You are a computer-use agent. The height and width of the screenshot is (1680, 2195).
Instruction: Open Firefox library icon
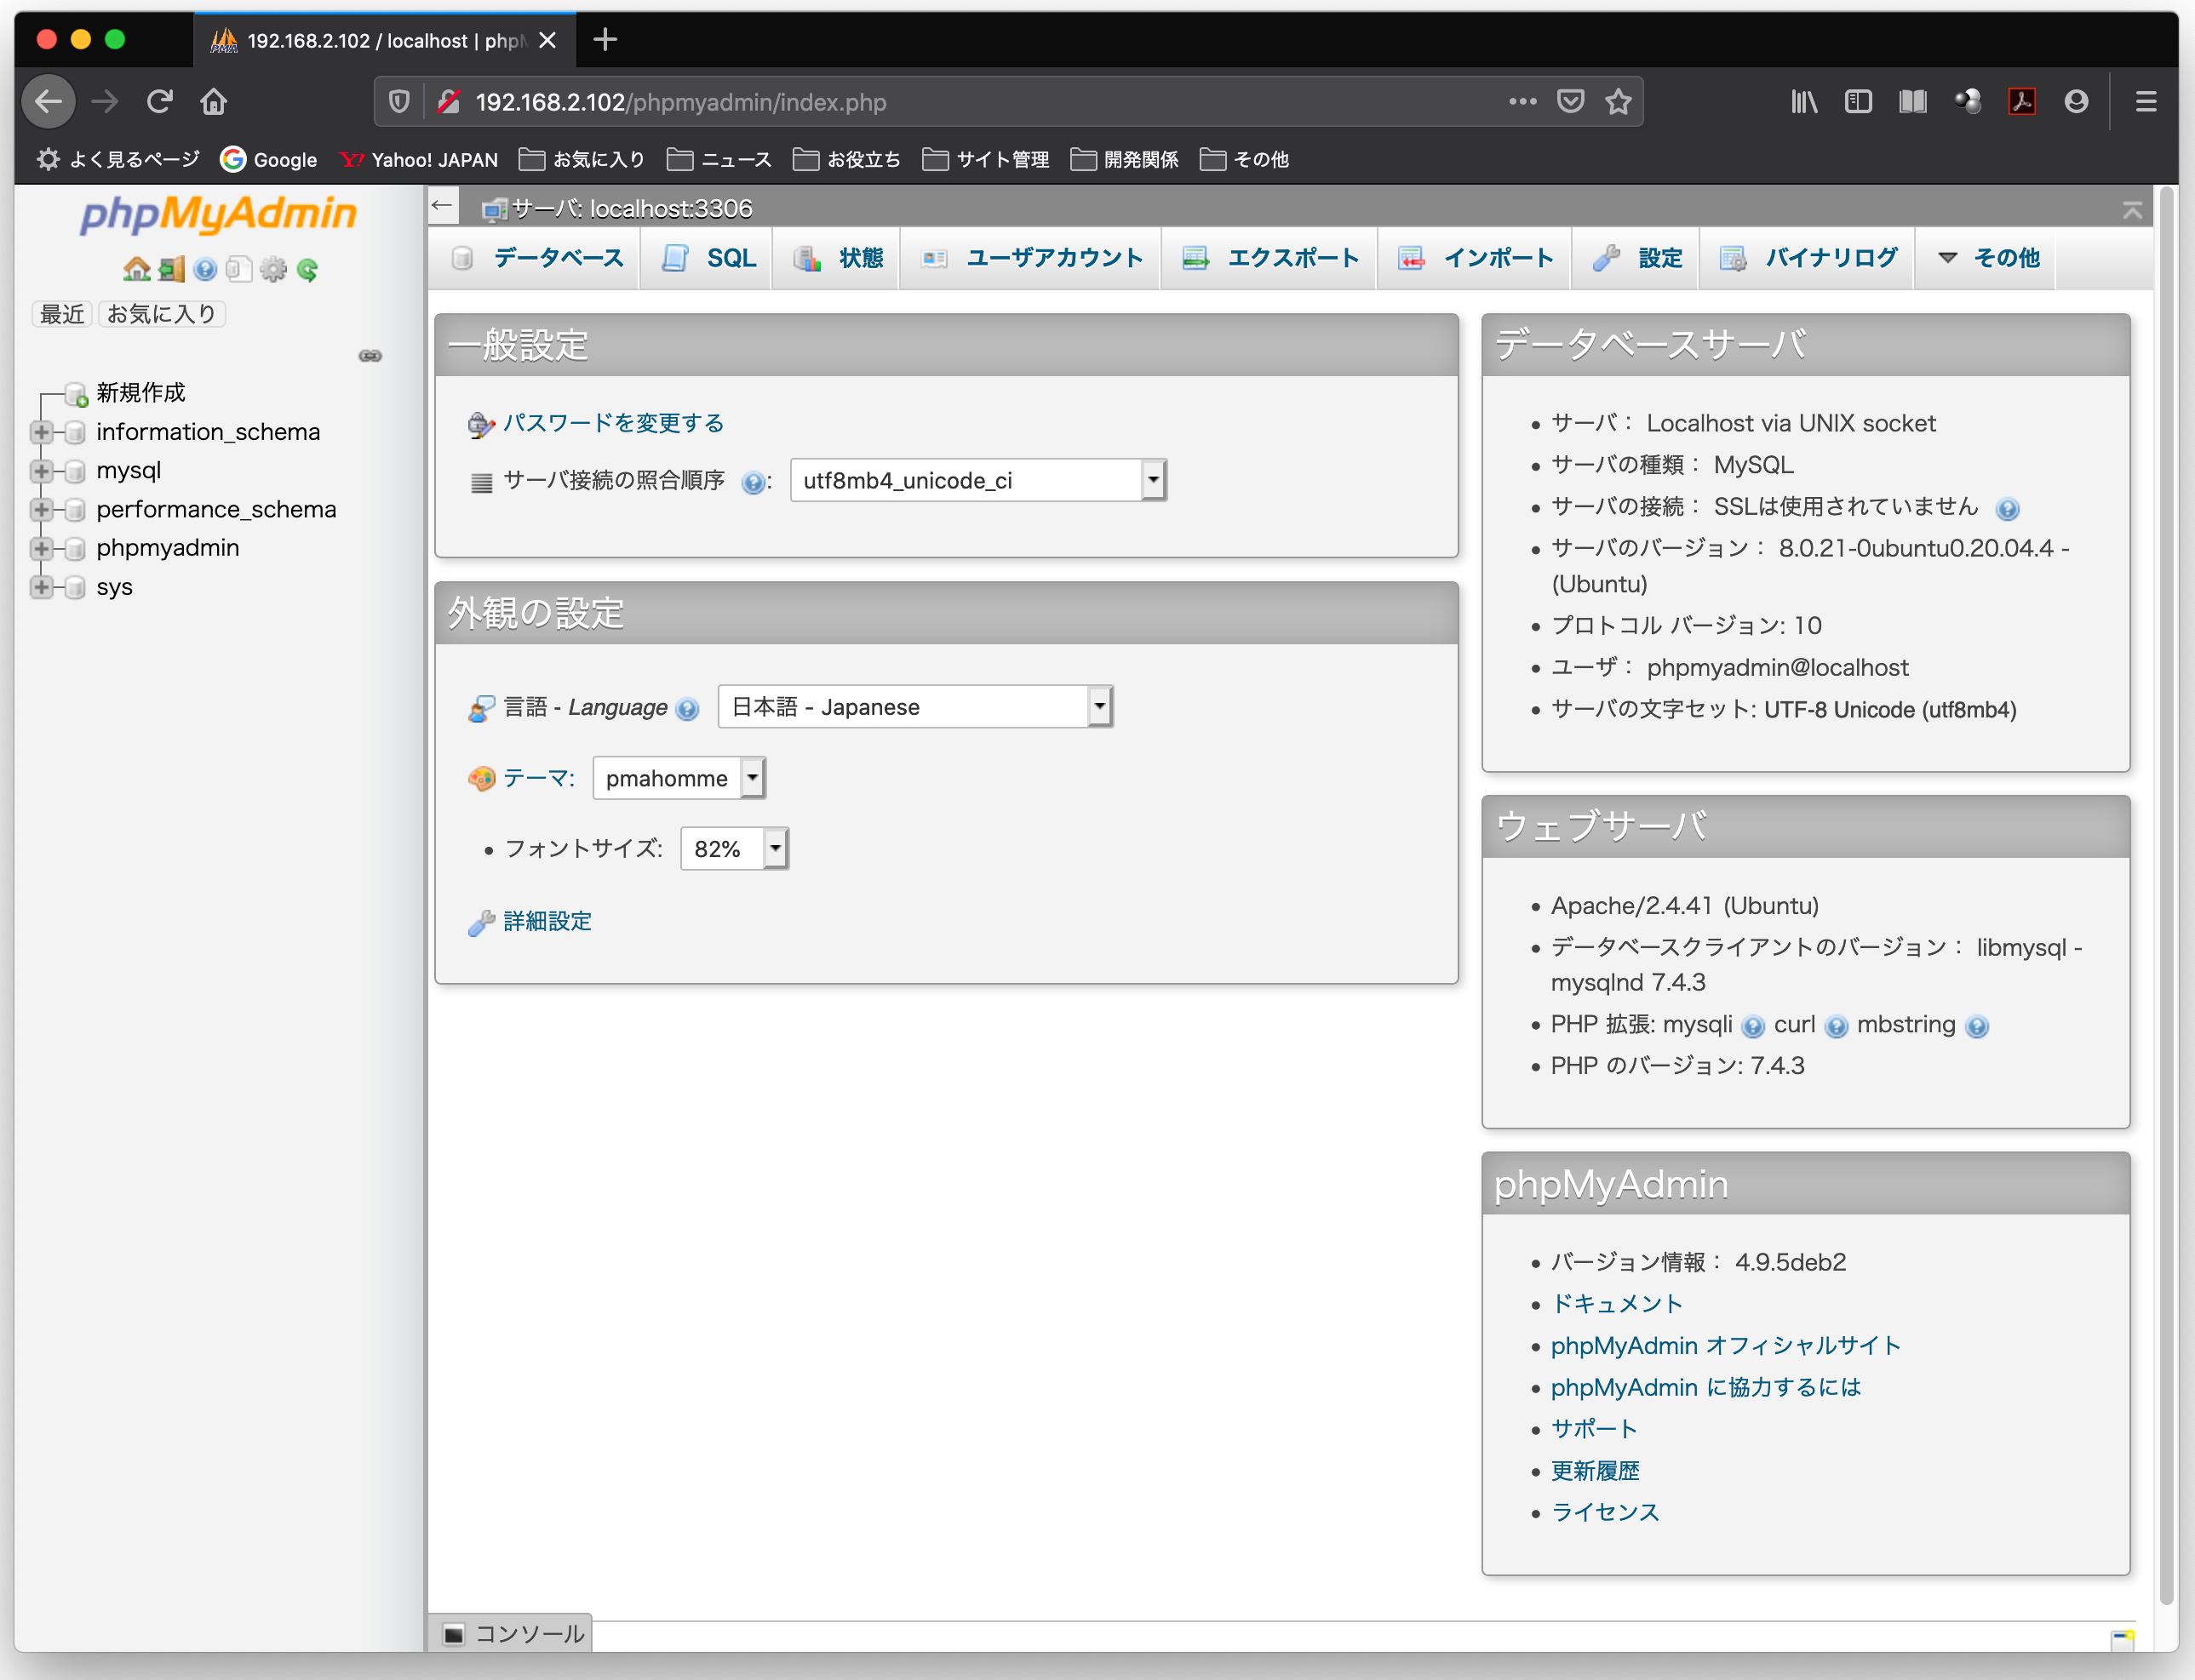point(1804,101)
